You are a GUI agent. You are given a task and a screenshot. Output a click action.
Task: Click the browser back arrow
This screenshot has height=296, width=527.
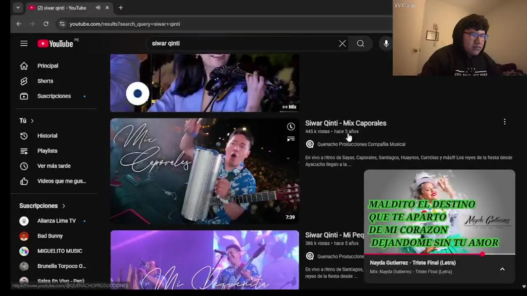coord(19,24)
